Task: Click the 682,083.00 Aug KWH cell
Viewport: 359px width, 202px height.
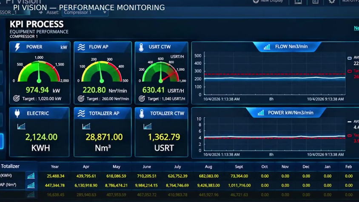Action: tap(208, 176)
